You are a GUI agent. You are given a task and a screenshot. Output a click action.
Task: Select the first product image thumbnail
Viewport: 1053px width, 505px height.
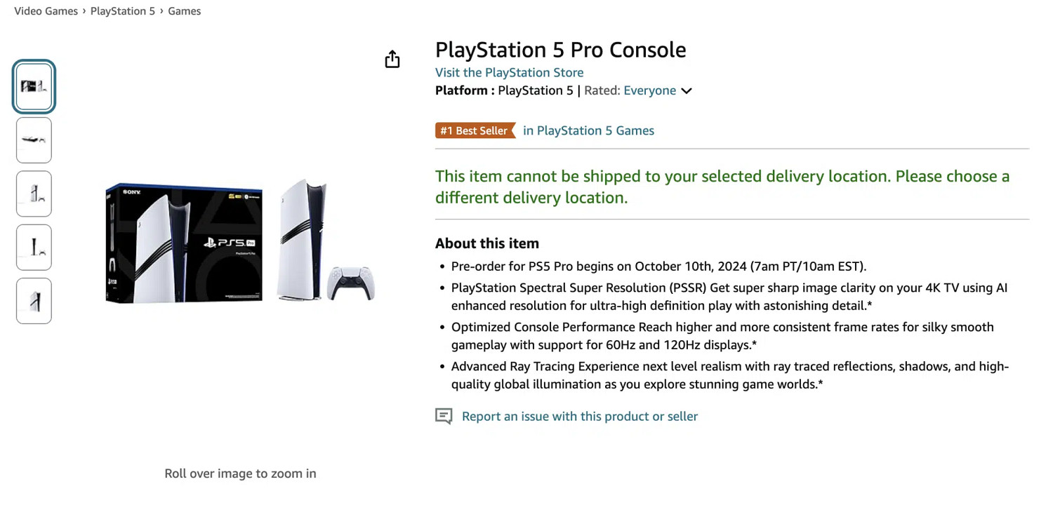point(33,86)
